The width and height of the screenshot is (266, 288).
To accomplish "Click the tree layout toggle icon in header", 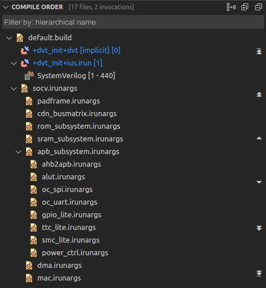I will pos(231,7).
